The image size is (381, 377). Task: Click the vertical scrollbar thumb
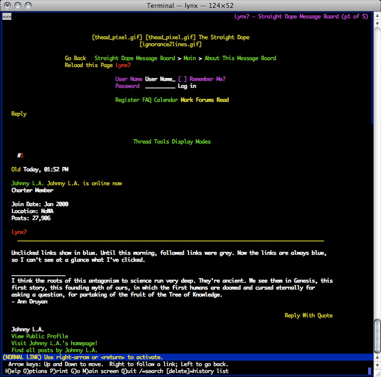[x=378, y=335]
